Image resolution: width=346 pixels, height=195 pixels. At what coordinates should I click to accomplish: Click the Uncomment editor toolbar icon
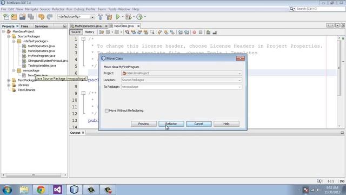215,32
